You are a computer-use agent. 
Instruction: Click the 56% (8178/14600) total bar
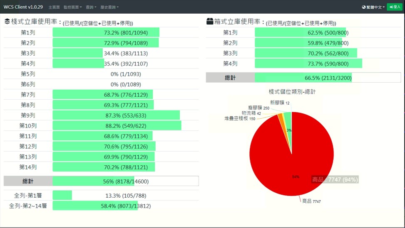click(126, 181)
